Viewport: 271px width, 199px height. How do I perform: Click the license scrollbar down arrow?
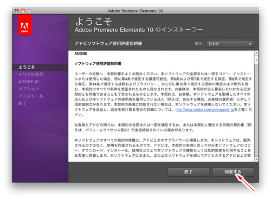256,159
